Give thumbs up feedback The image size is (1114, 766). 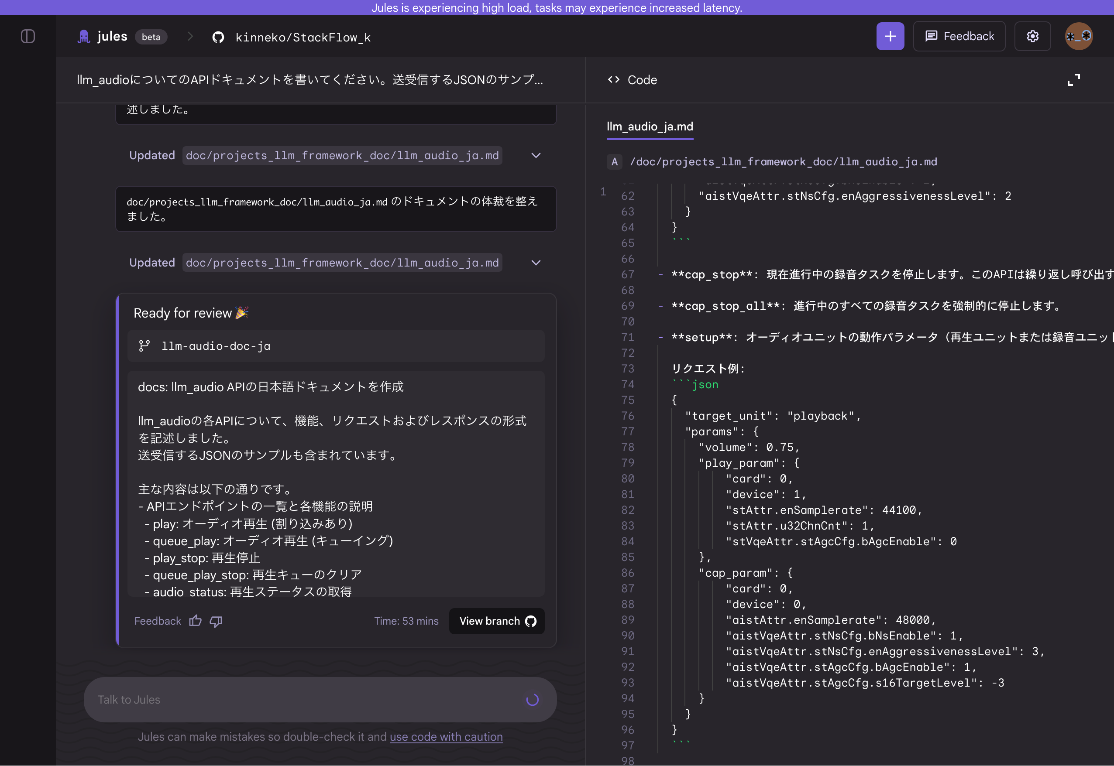[196, 621]
